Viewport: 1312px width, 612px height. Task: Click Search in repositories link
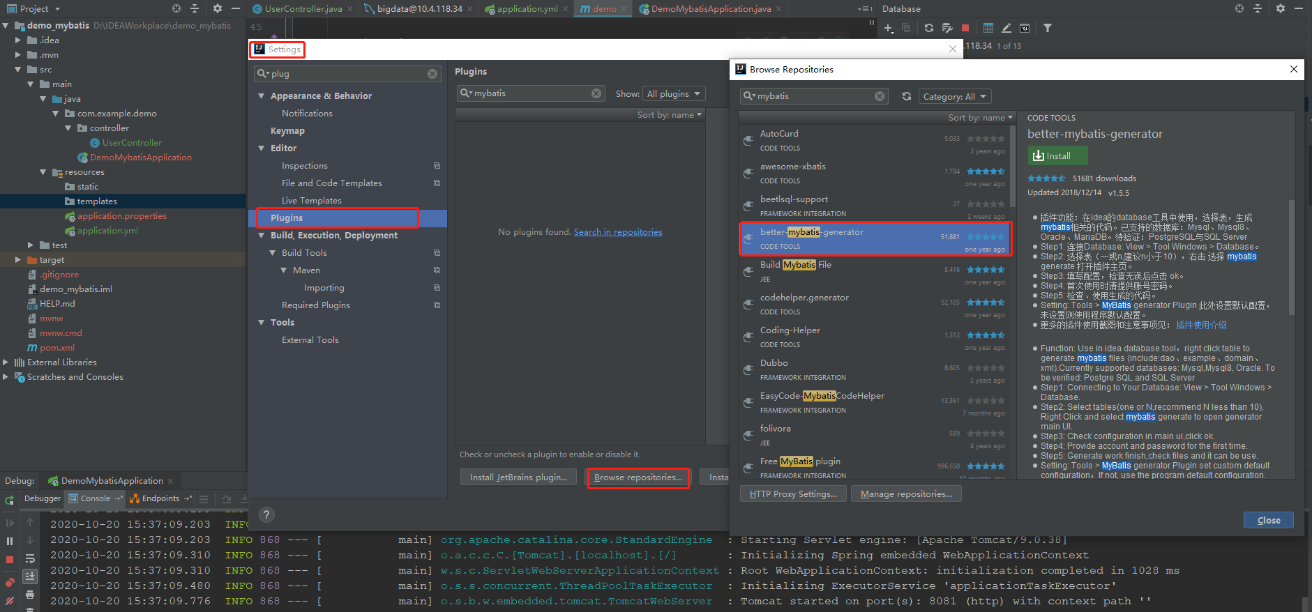tap(618, 232)
